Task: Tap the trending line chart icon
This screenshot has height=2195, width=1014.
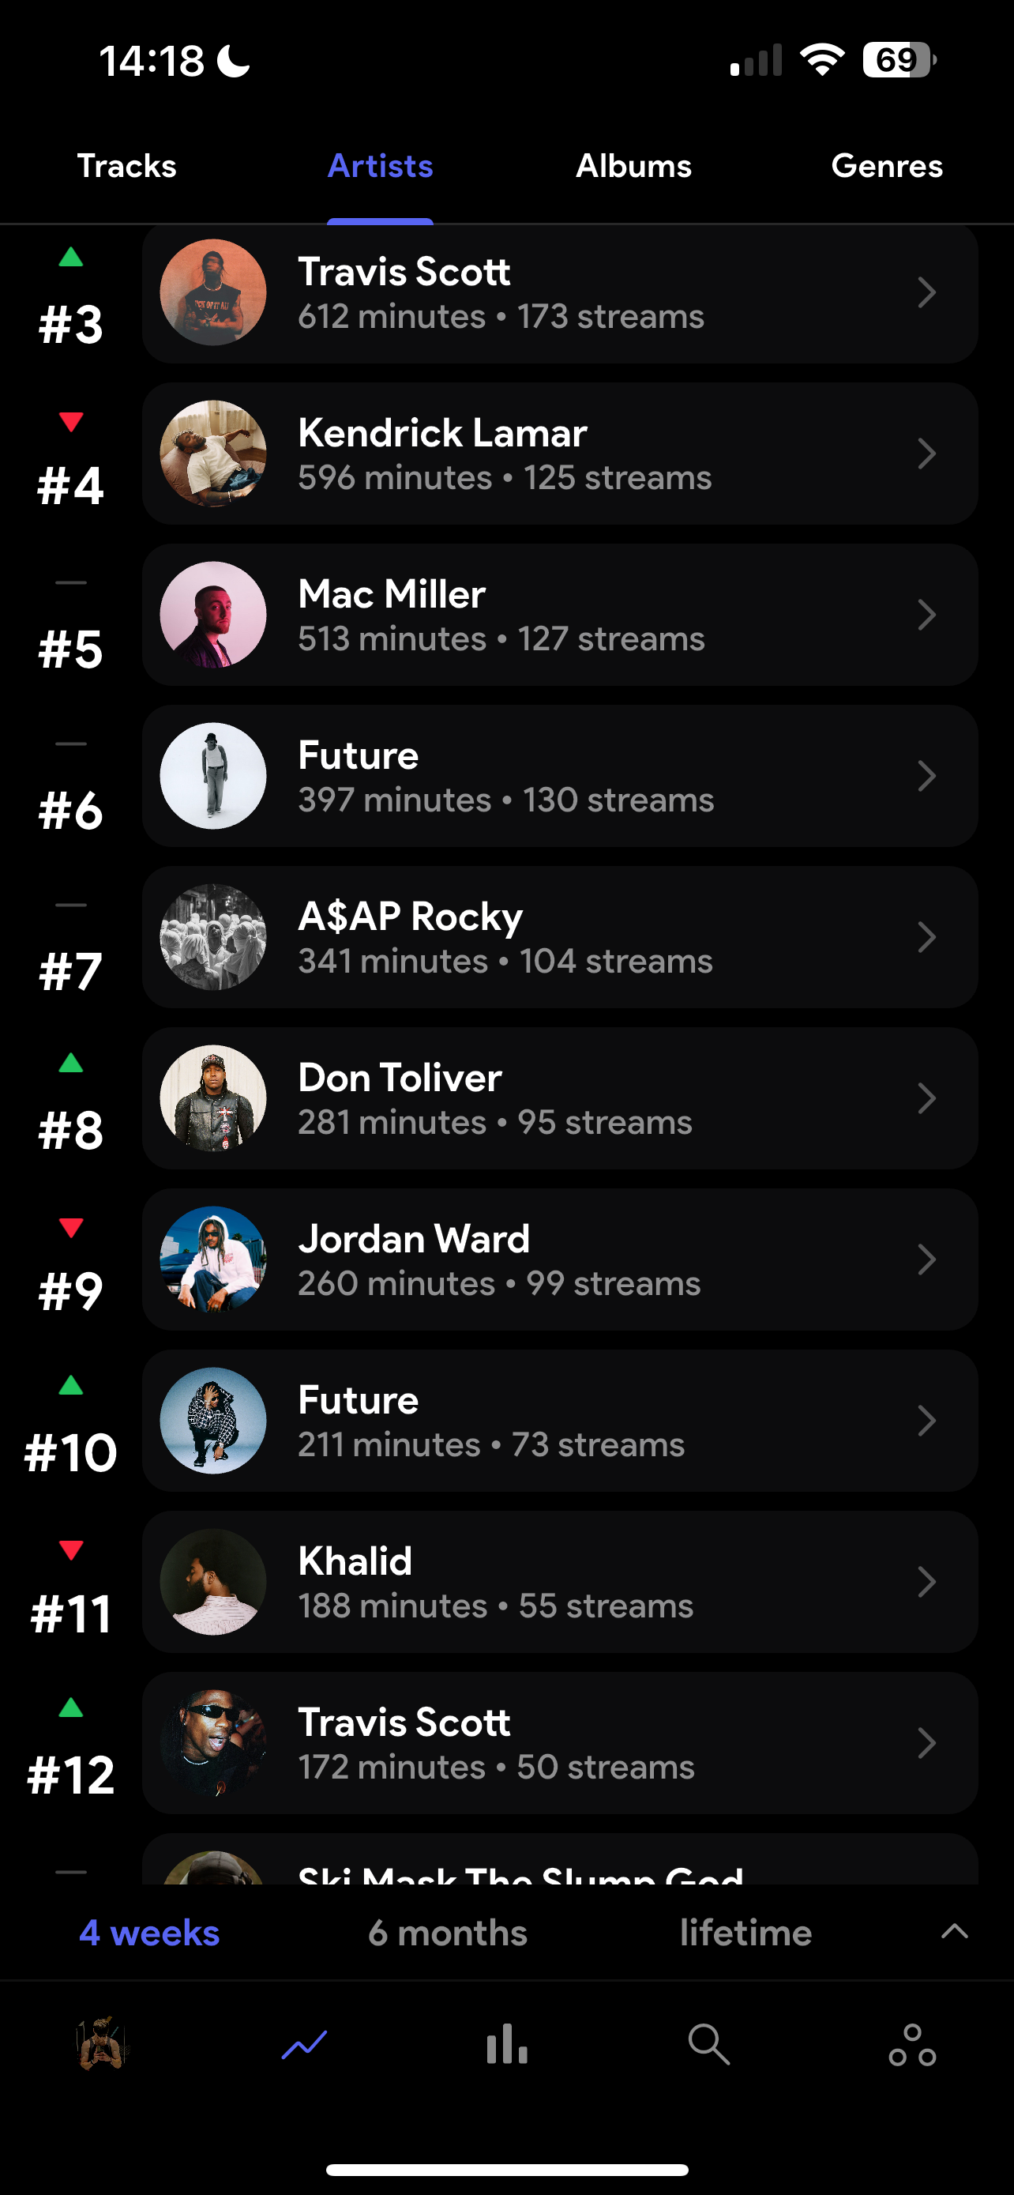Action: tap(304, 2043)
